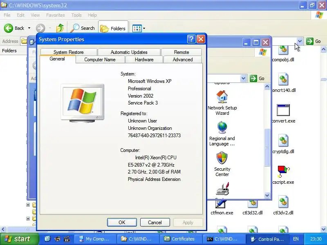This screenshot has height=245, width=327.
Task: Open the Control Panel address bar dropdown
Action: pyautogui.click(x=243, y=78)
